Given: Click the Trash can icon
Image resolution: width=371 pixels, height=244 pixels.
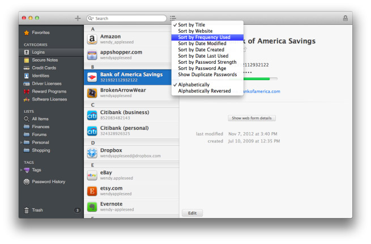Looking at the screenshot, I should (27, 210).
